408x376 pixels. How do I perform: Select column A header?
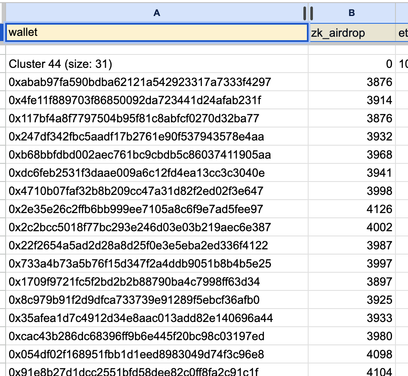coord(157,13)
